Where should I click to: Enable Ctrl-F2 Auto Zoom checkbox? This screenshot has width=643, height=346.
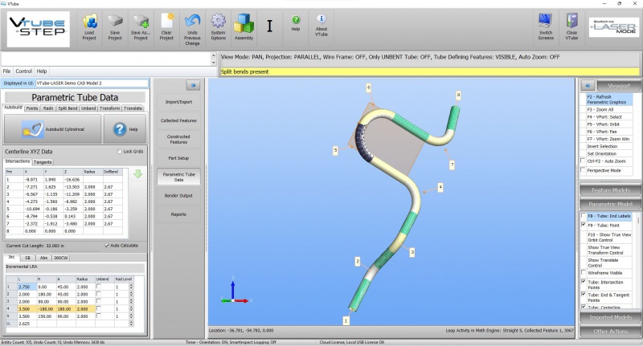tap(584, 161)
